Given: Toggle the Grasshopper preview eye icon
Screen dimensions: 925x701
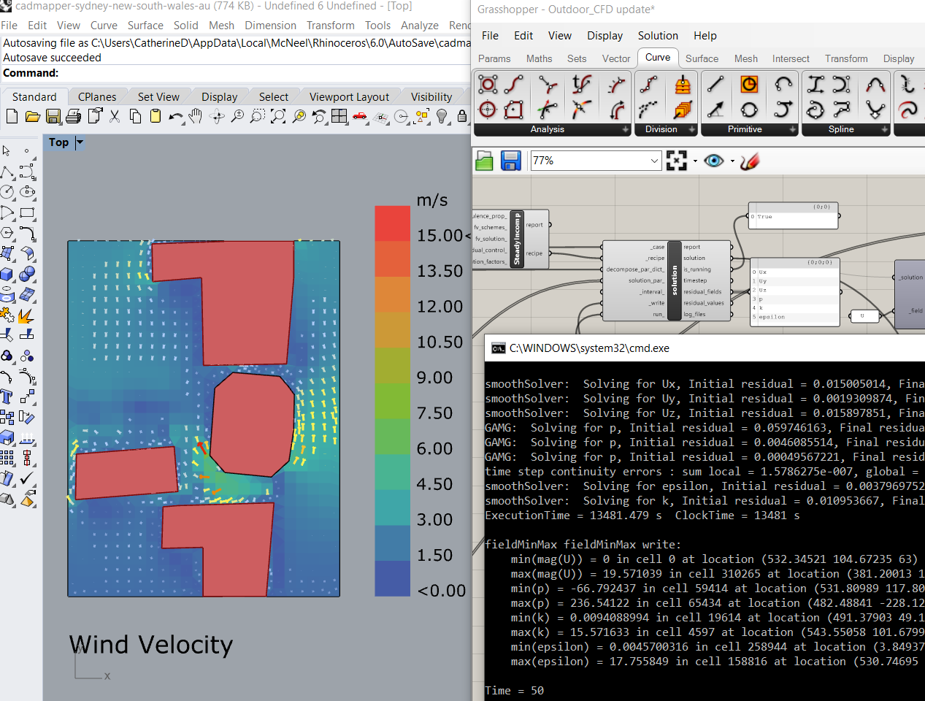Looking at the screenshot, I should pos(713,161).
